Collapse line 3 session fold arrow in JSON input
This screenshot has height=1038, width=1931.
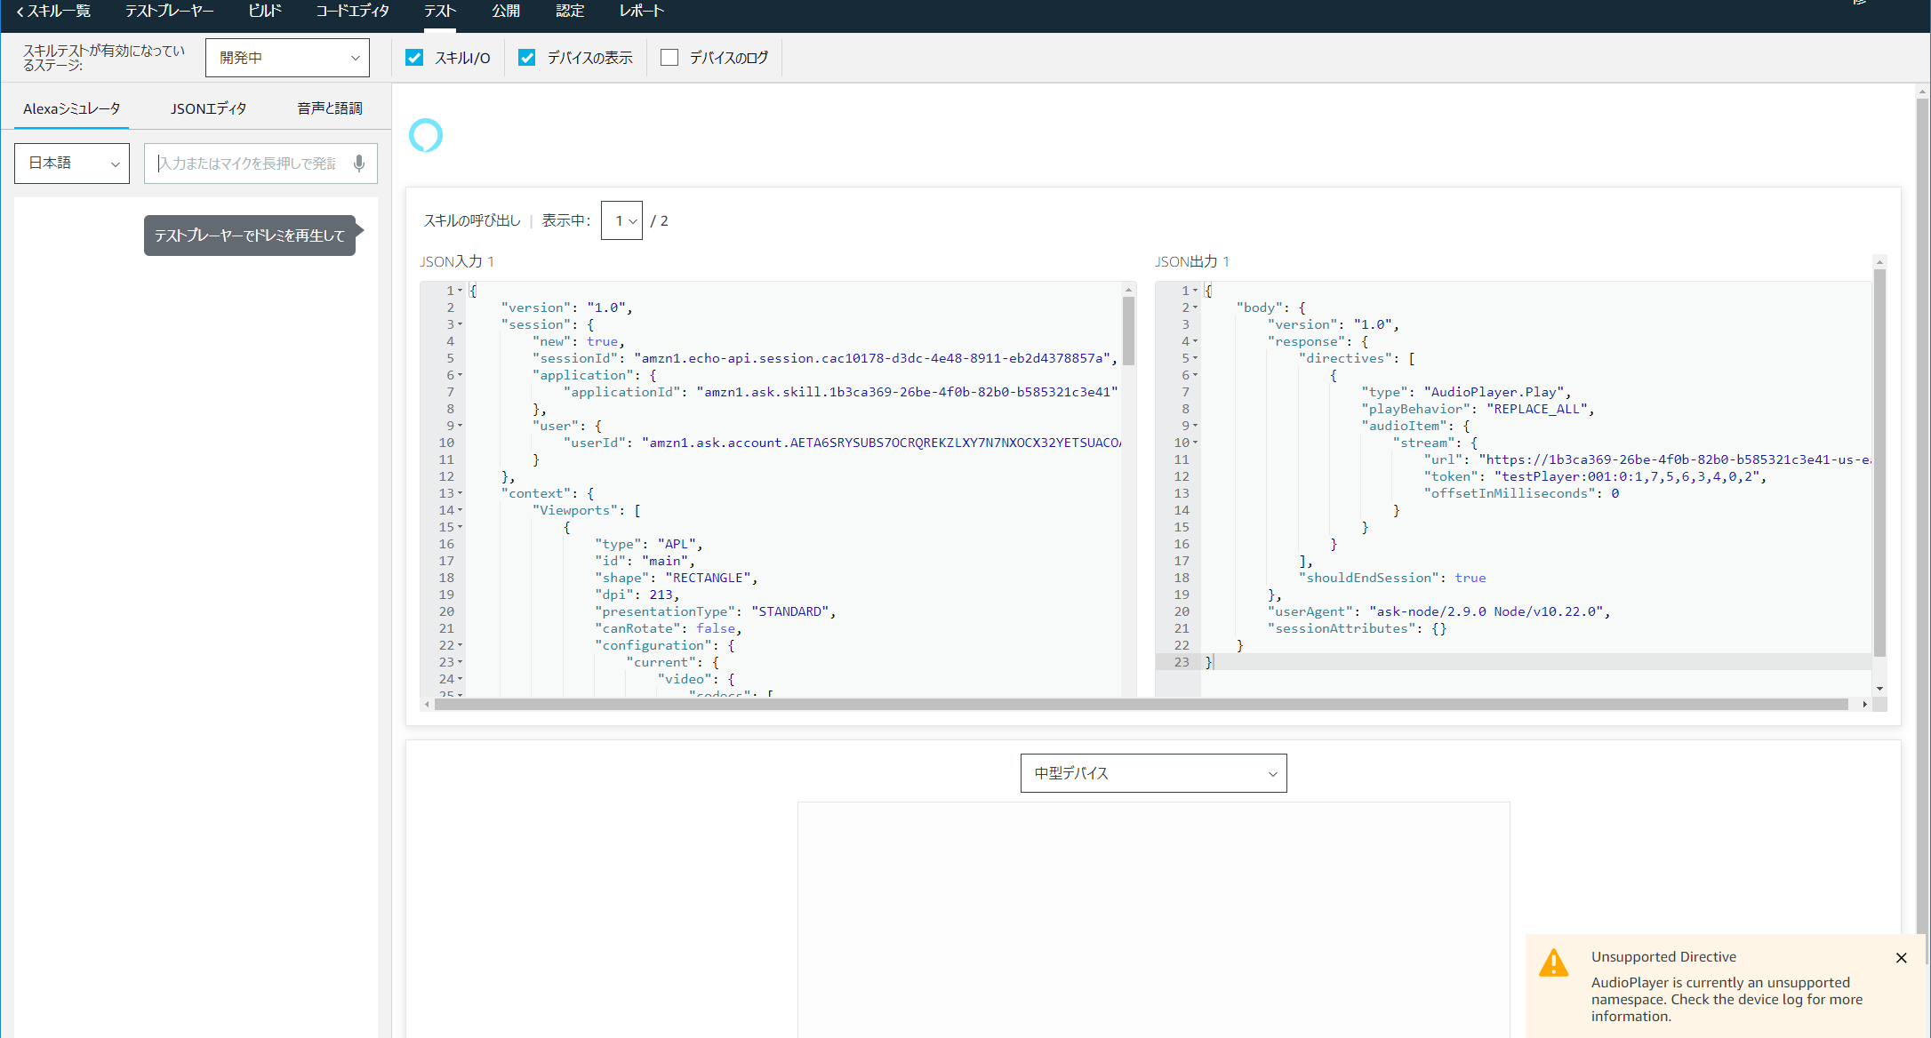(460, 324)
